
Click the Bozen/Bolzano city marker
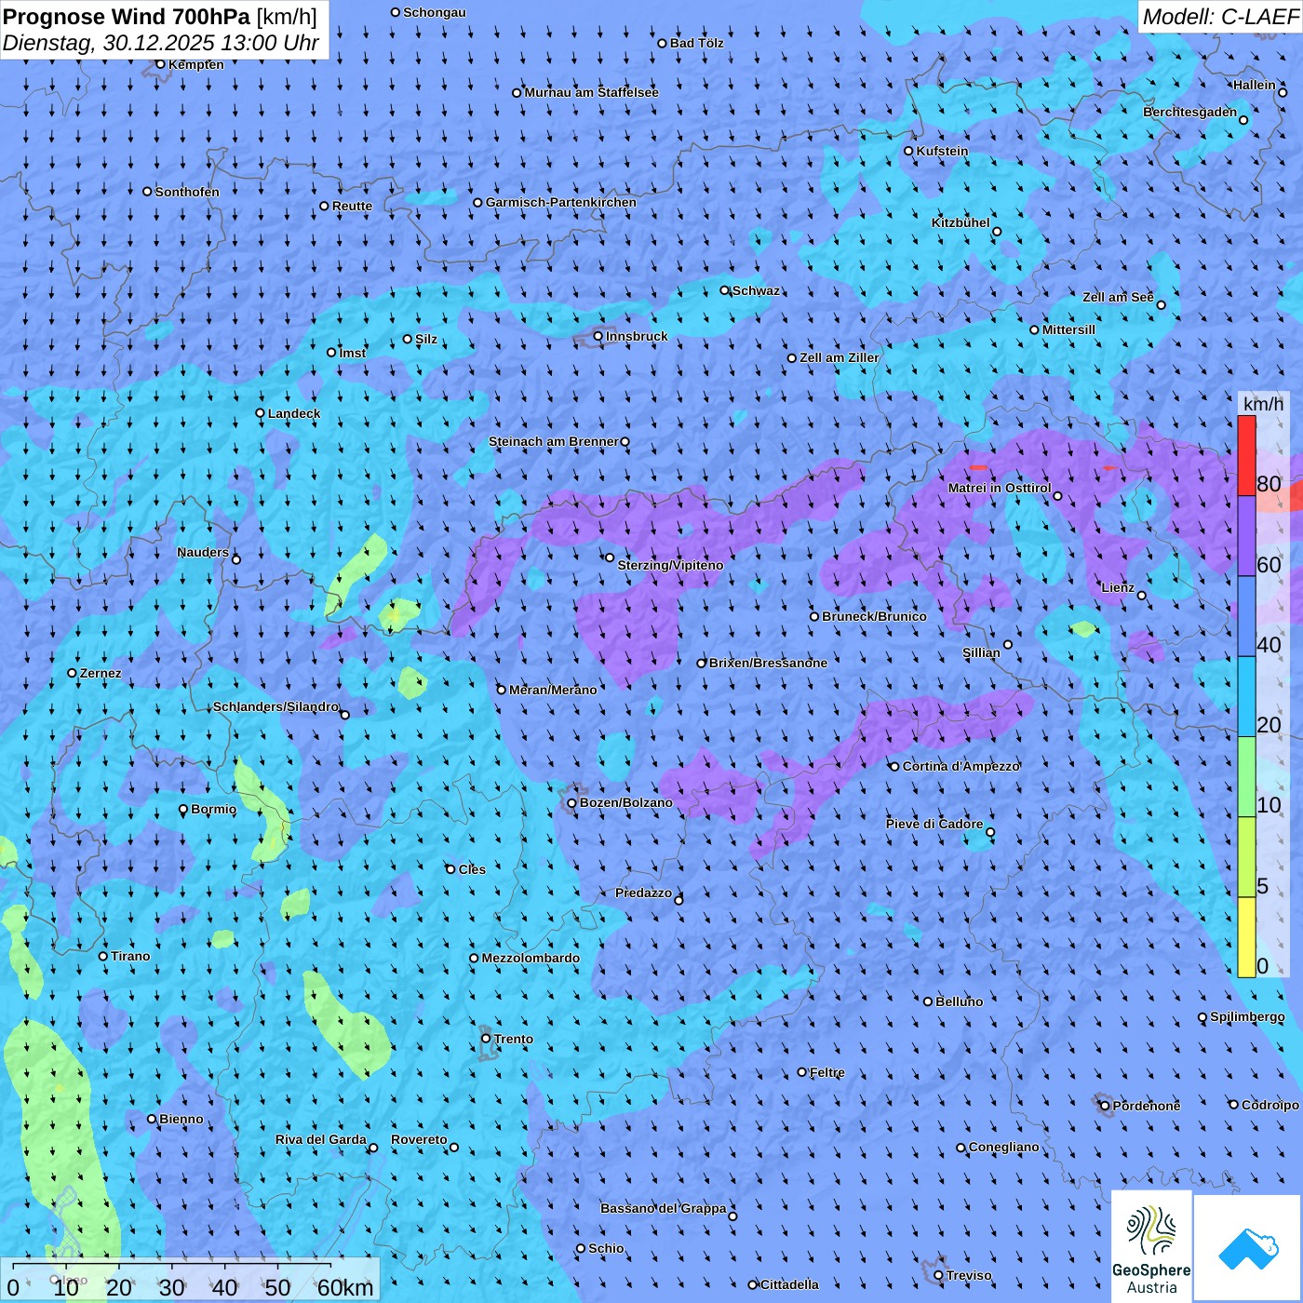[x=572, y=803]
